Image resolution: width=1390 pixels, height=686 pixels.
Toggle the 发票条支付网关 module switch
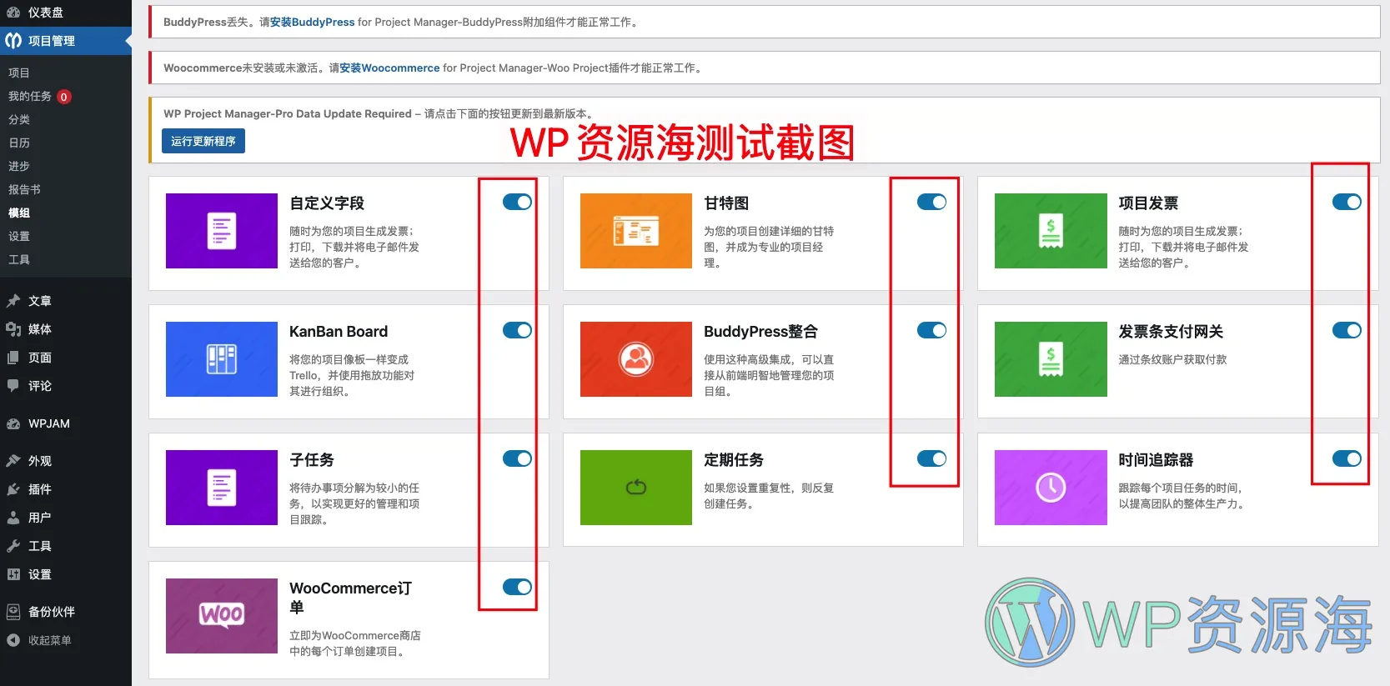[x=1347, y=330]
